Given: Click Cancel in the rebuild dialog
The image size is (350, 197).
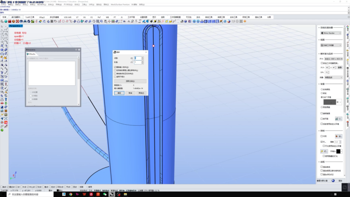Looking at the screenshot, I should coord(130,93).
